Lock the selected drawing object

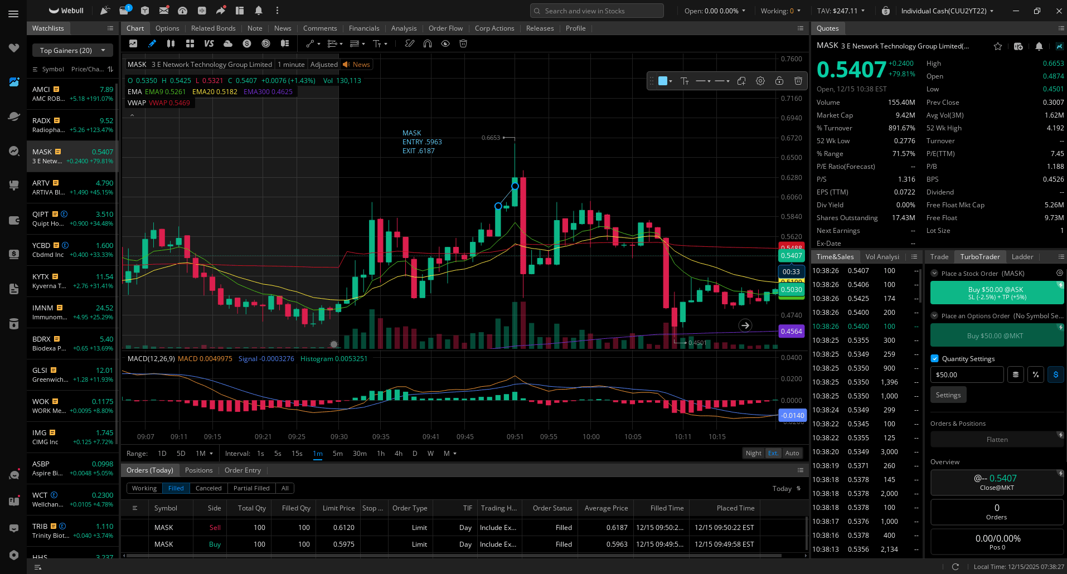779,81
